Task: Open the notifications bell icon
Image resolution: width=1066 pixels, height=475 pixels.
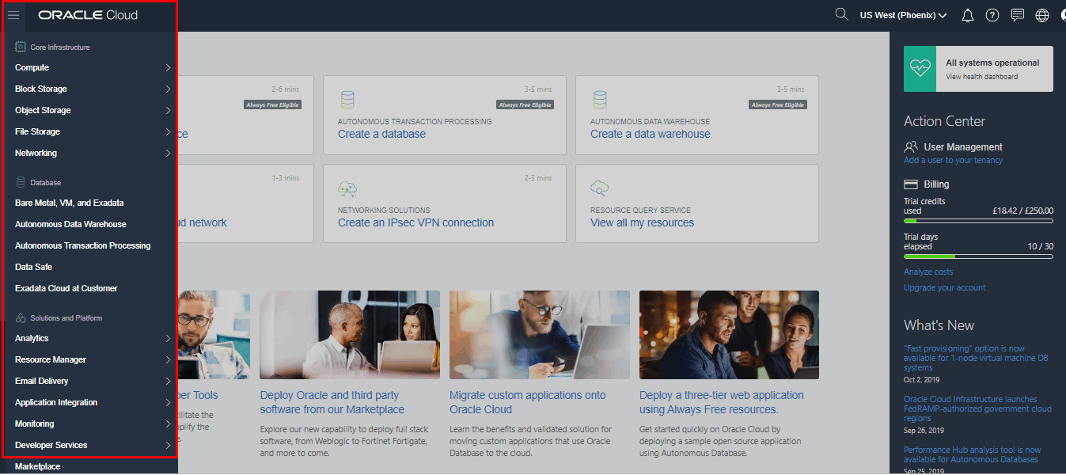Action: 967,16
